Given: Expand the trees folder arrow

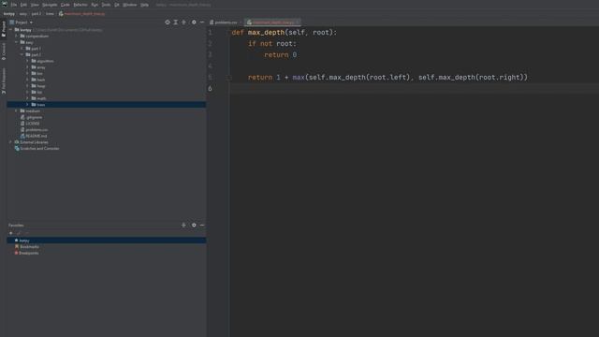Looking at the screenshot, I should (27, 105).
